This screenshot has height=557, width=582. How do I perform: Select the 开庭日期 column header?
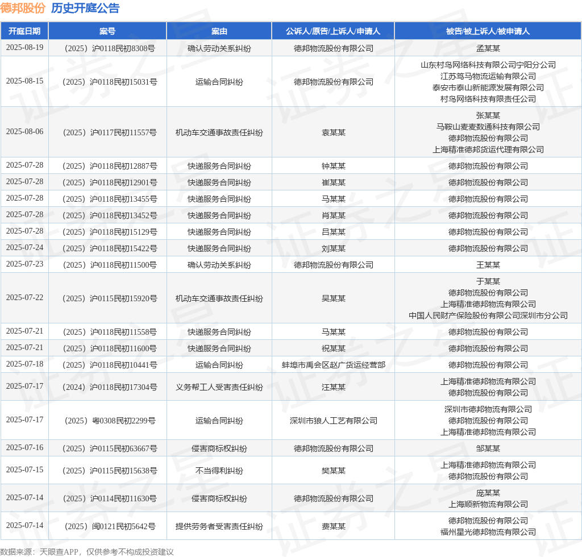[x=24, y=31]
